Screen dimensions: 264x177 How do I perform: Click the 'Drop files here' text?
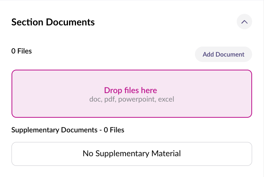click(130, 90)
